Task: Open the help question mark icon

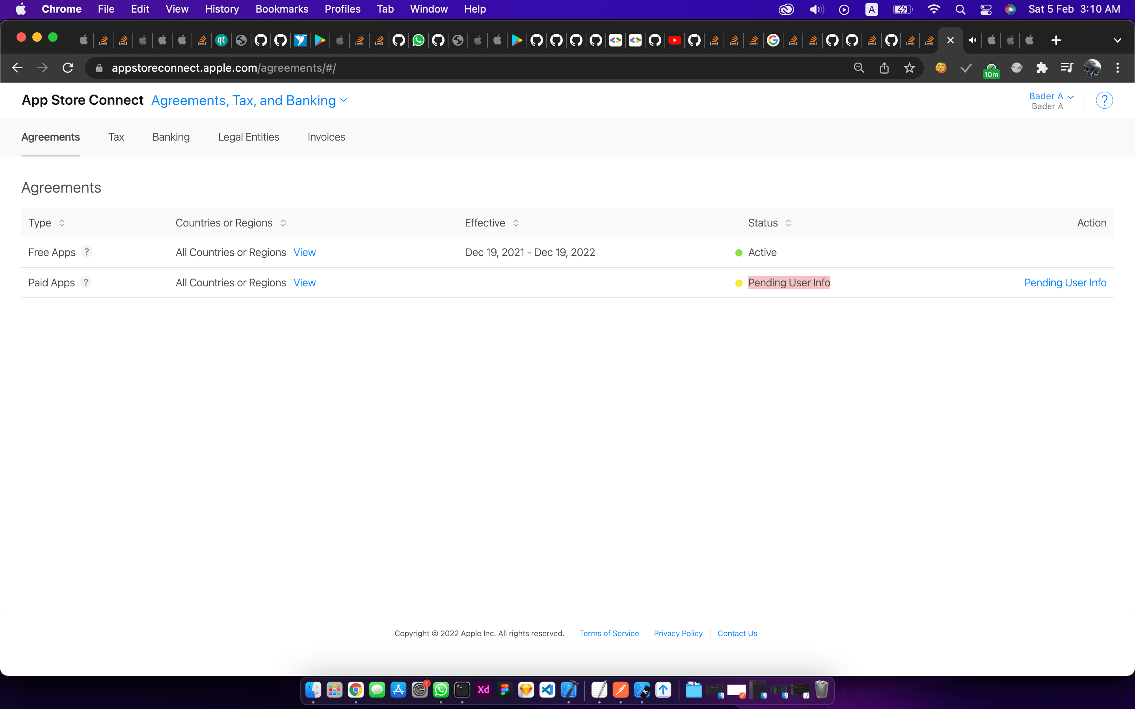Action: [x=1105, y=100]
